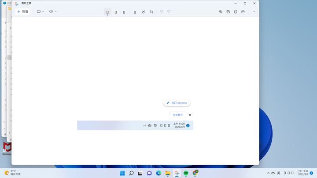This screenshot has width=317, height=178.
Task: Open the 上午 11:32 clock in the taskbar
Action: 302,173
